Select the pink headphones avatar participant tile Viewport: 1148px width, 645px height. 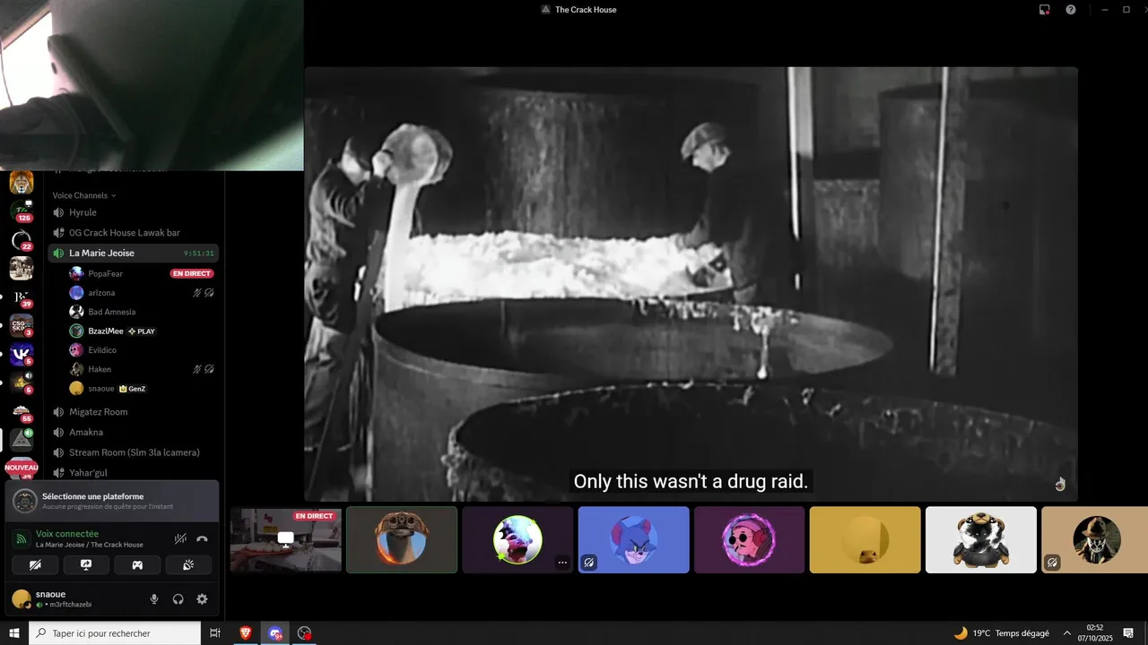750,539
